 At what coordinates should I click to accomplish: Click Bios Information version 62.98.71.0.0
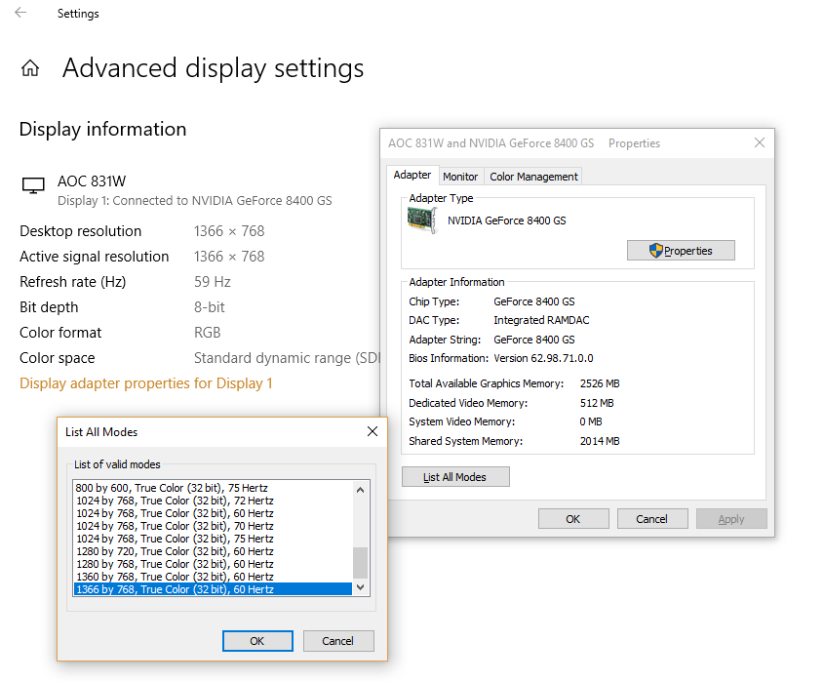[x=543, y=359]
